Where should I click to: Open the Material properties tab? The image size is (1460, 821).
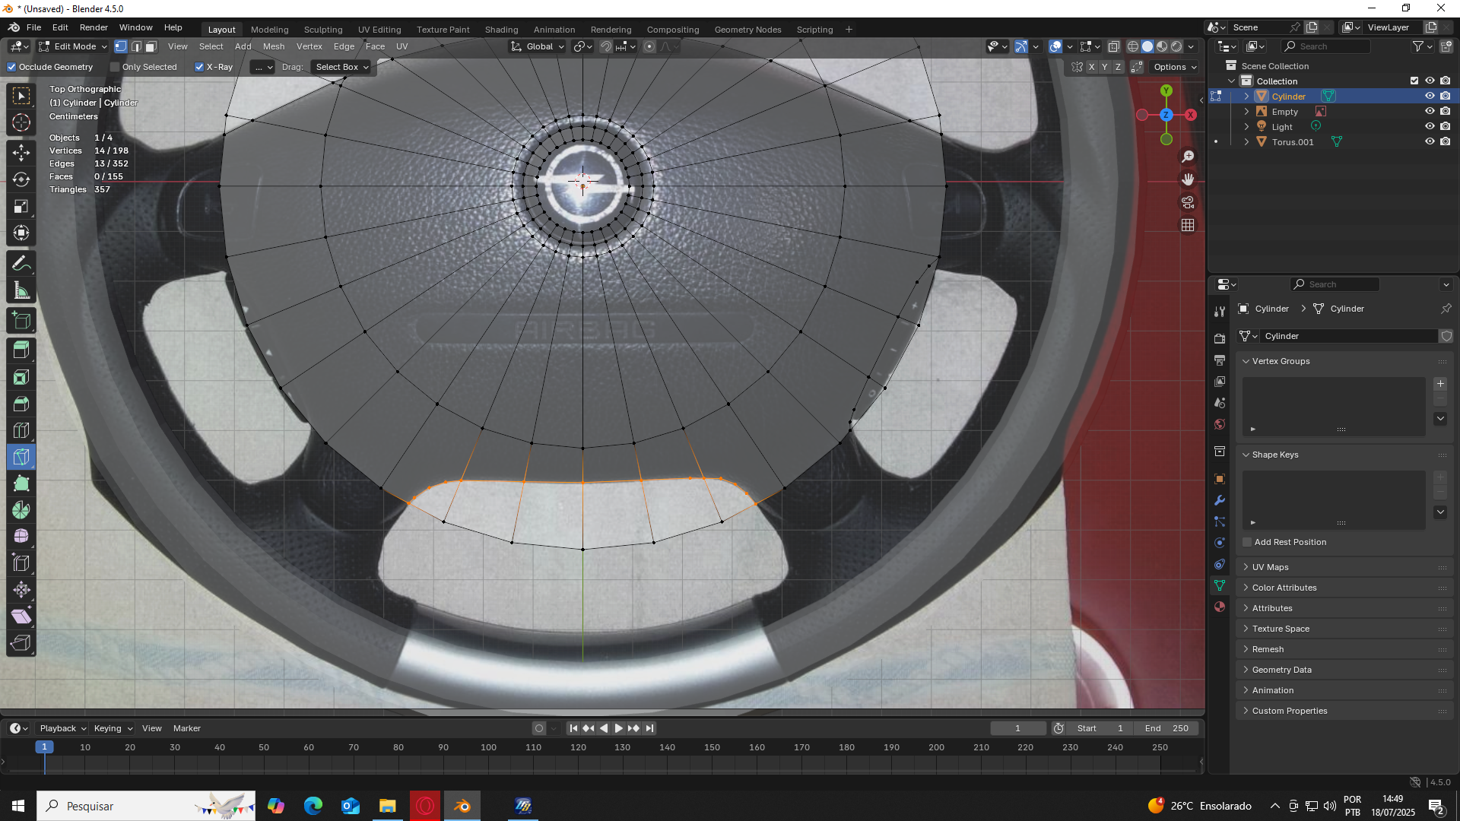pos(1220,607)
